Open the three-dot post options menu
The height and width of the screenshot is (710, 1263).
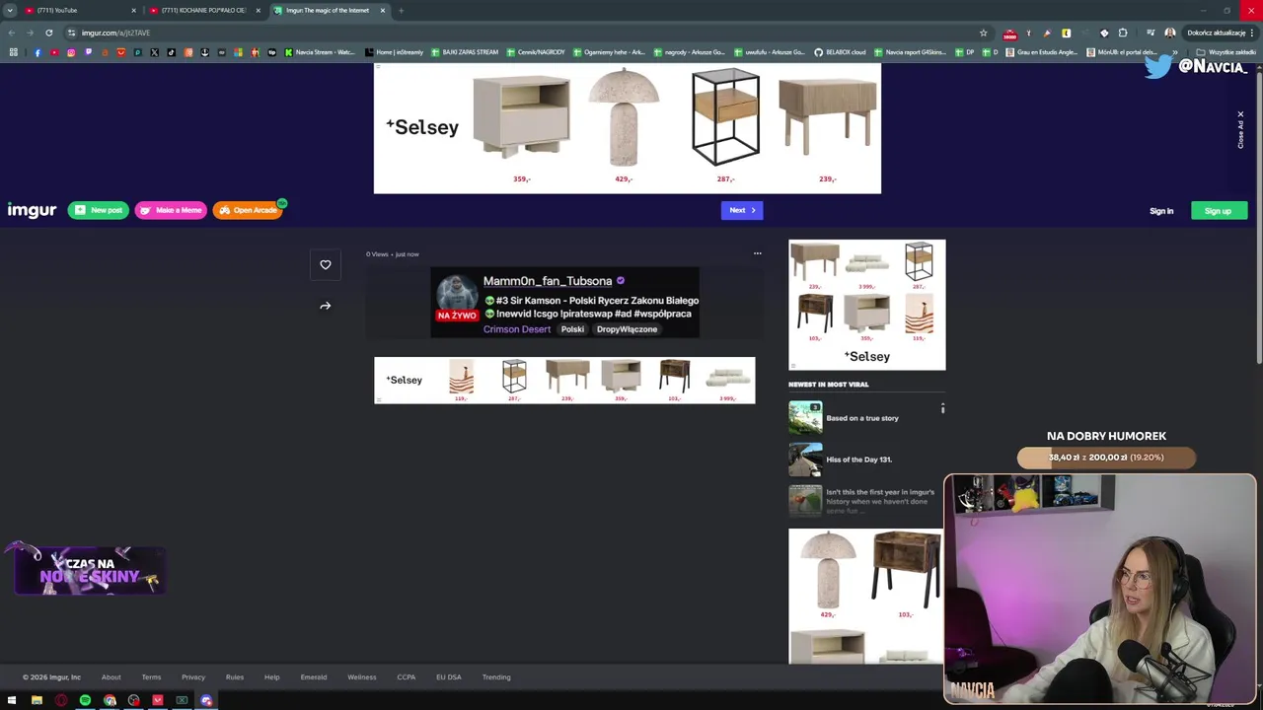tap(758, 253)
